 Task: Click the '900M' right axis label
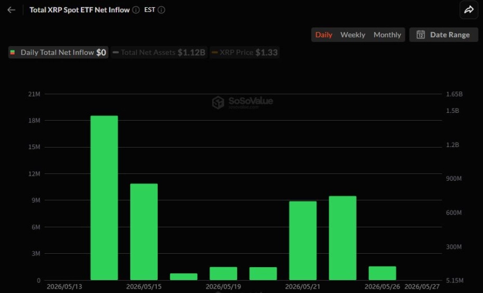tap(454, 178)
